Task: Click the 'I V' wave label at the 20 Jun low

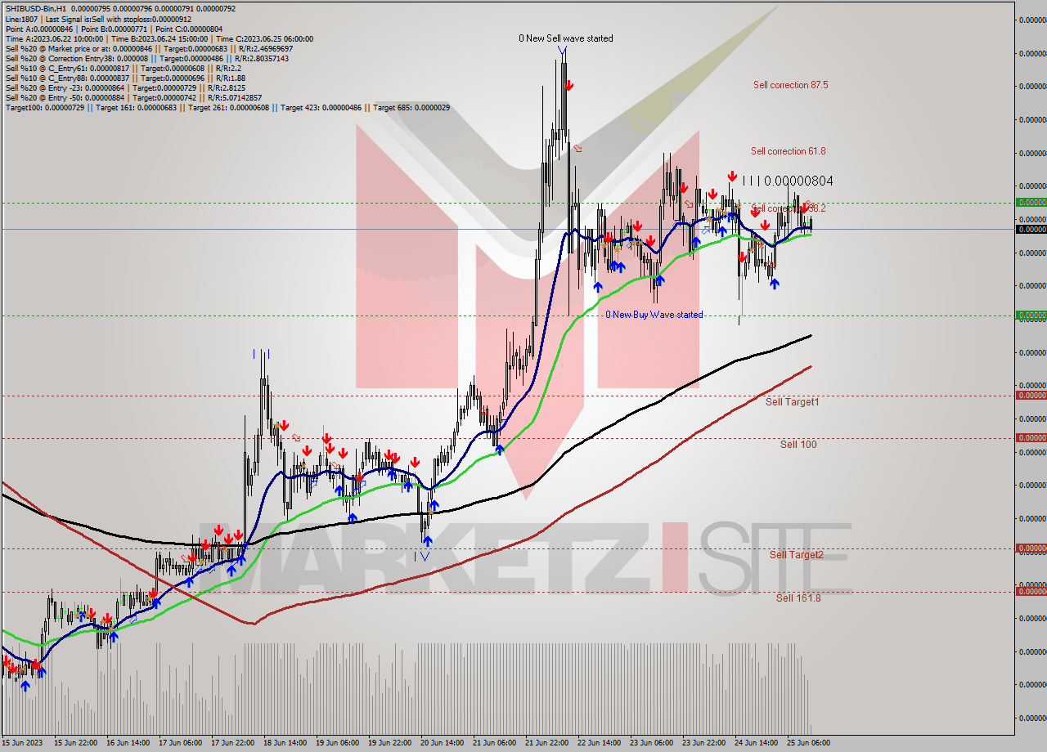Action: (x=421, y=556)
